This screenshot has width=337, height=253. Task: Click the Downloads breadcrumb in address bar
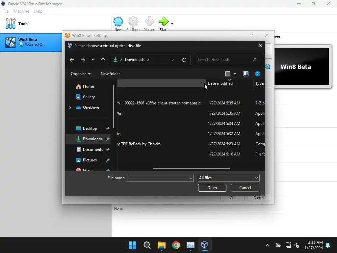[x=135, y=60]
